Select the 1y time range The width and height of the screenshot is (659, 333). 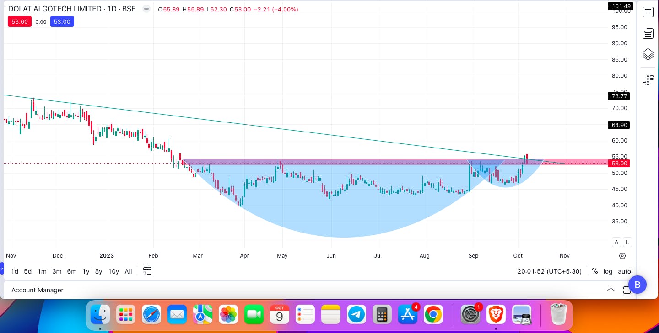click(x=86, y=271)
